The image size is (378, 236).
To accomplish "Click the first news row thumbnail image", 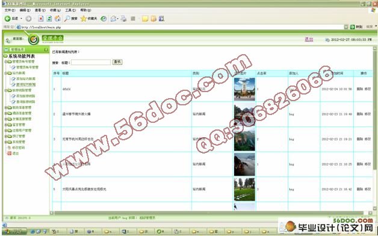I will coord(244,89).
